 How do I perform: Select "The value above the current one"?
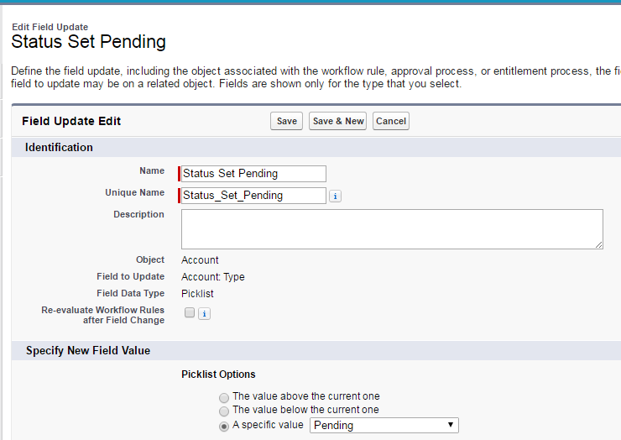[223, 397]
